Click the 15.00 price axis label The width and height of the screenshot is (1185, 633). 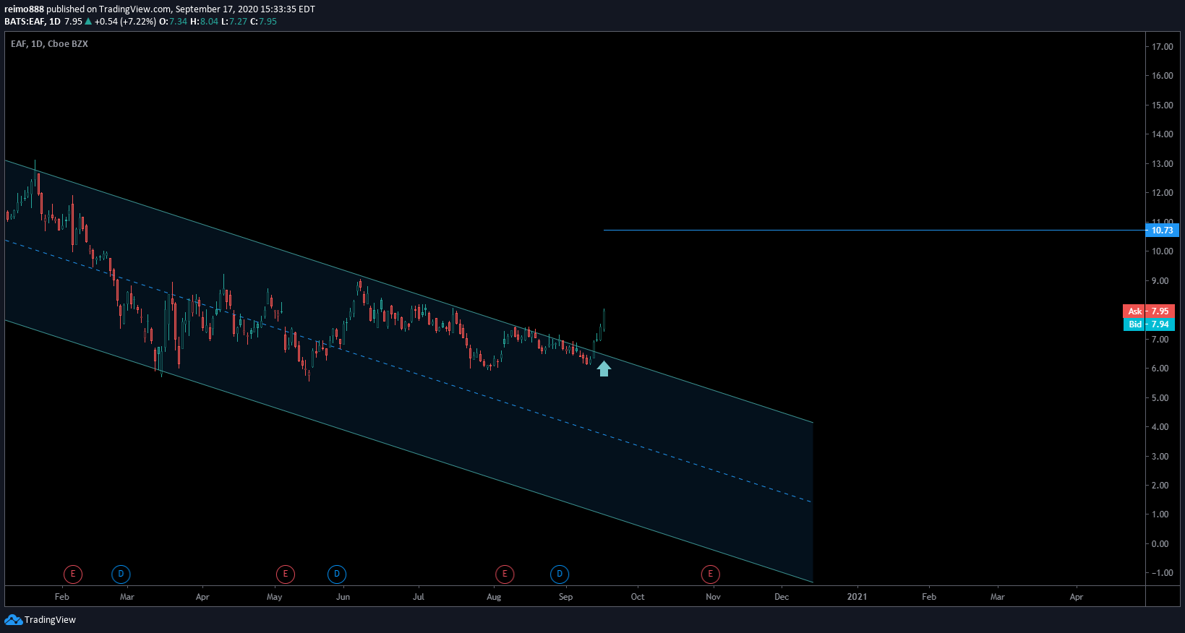[x=1163, y=105]
